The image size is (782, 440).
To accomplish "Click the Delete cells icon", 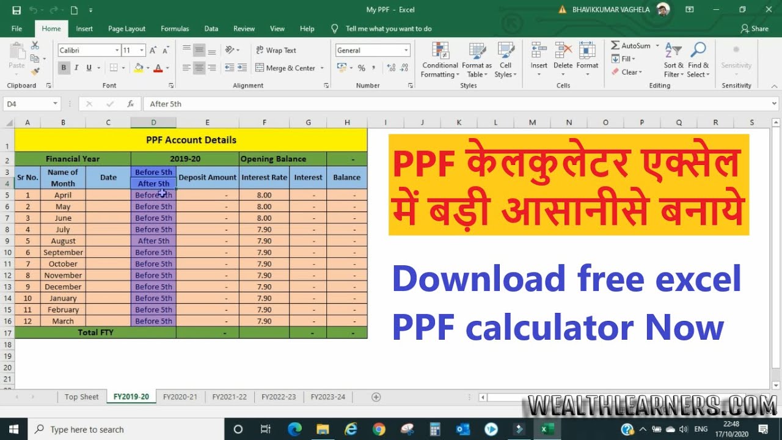I will tap(563, 51).
